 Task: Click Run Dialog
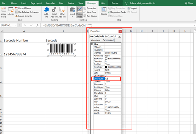click(90, 16)
